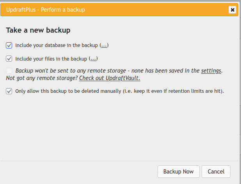Close the Perform a backup dialog
Image resolution: width=241 pixels, height=184 pixels.
232,10
